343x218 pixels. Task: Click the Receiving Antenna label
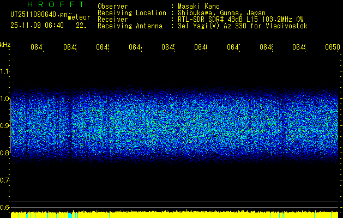click(130, 26)
